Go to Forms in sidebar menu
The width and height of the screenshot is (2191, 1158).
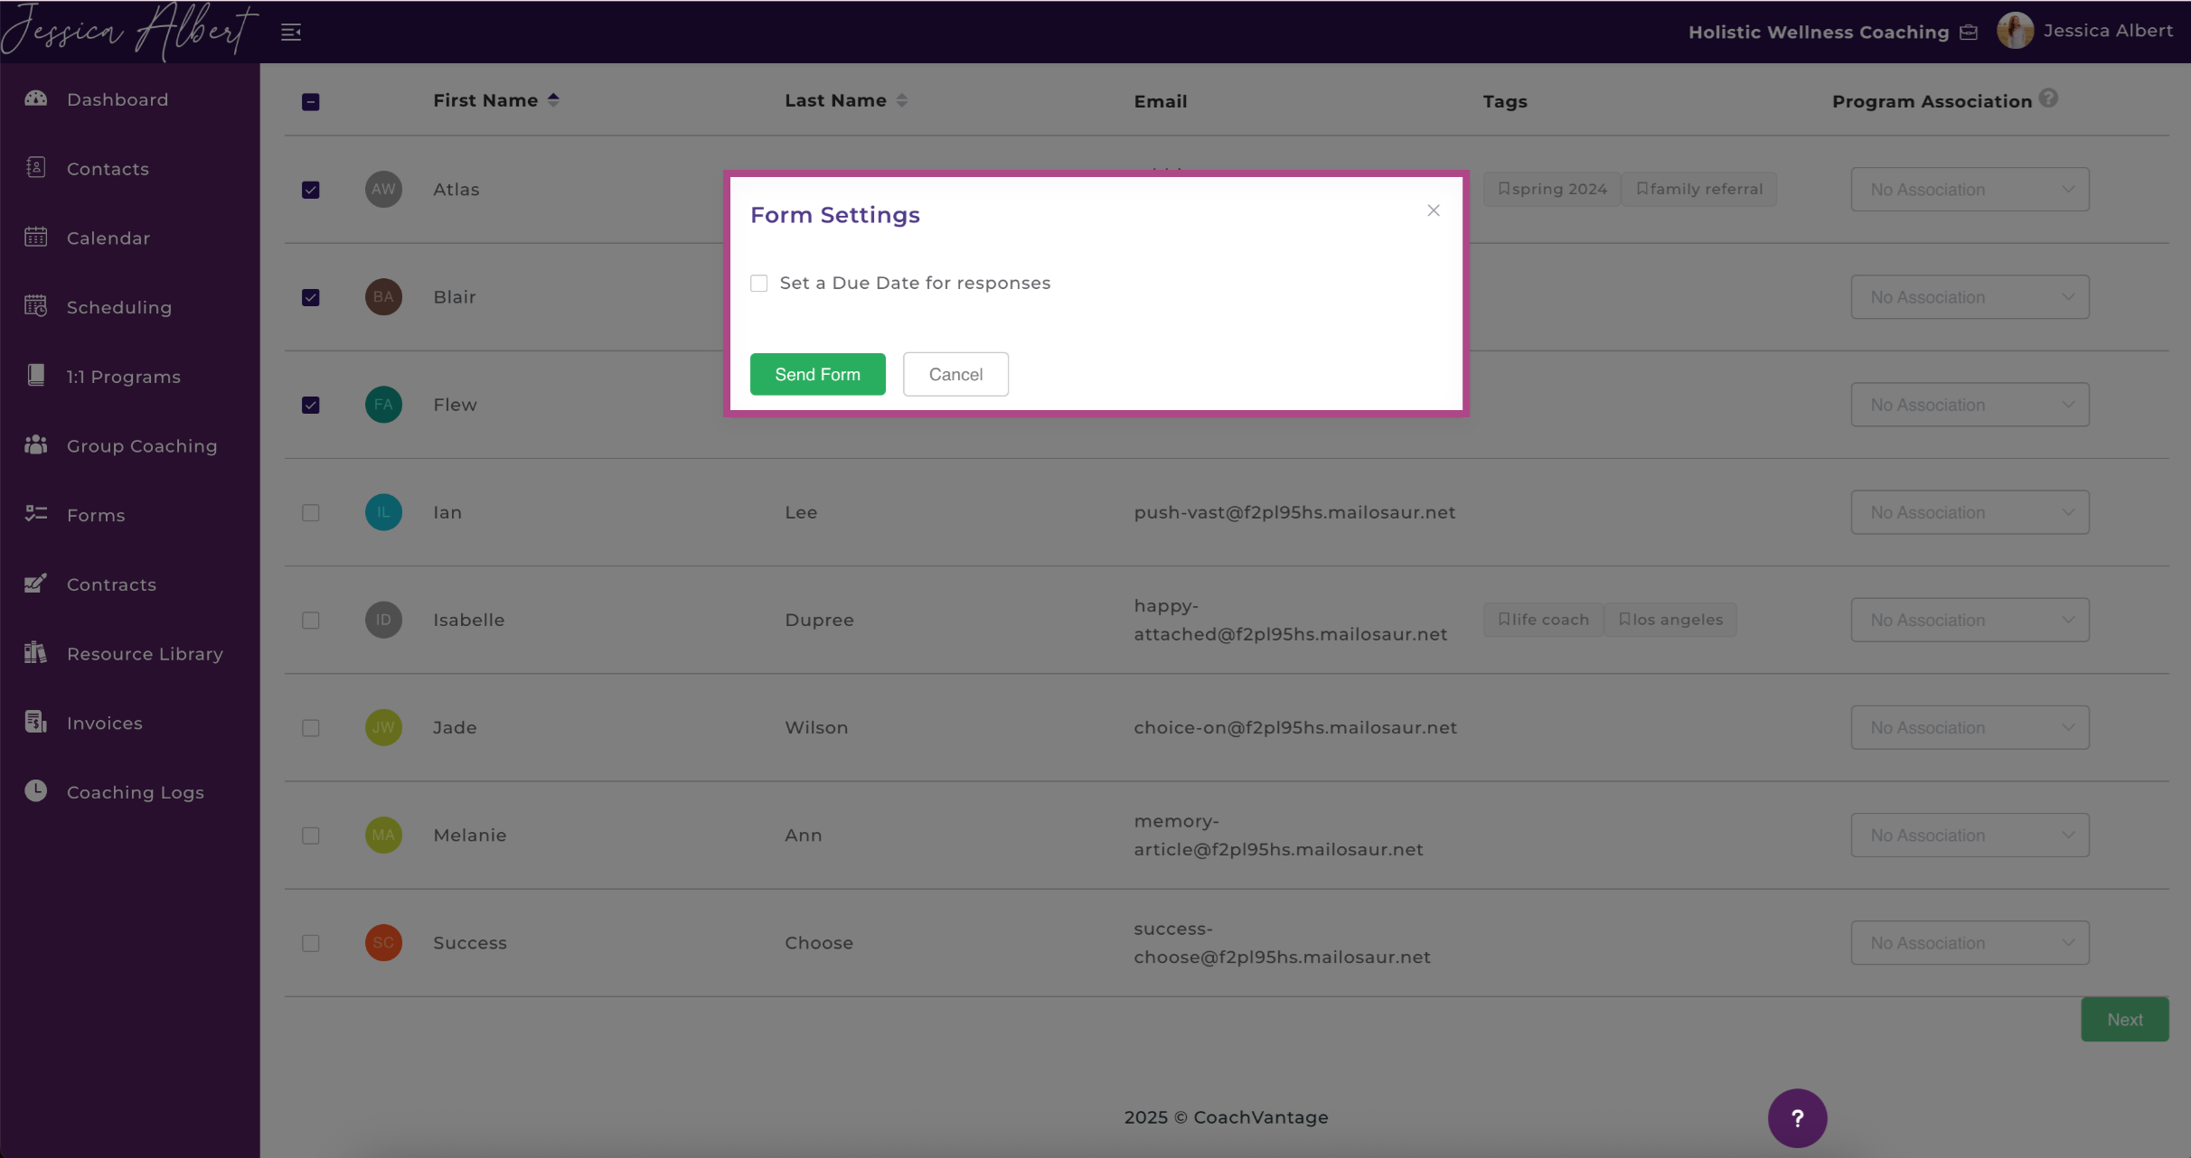click(x=96, y=515)
